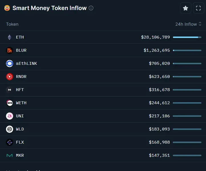Click the BLUR inflow amount $1,263,695
The height and width of the screenshot is (171, 206).
157,50
